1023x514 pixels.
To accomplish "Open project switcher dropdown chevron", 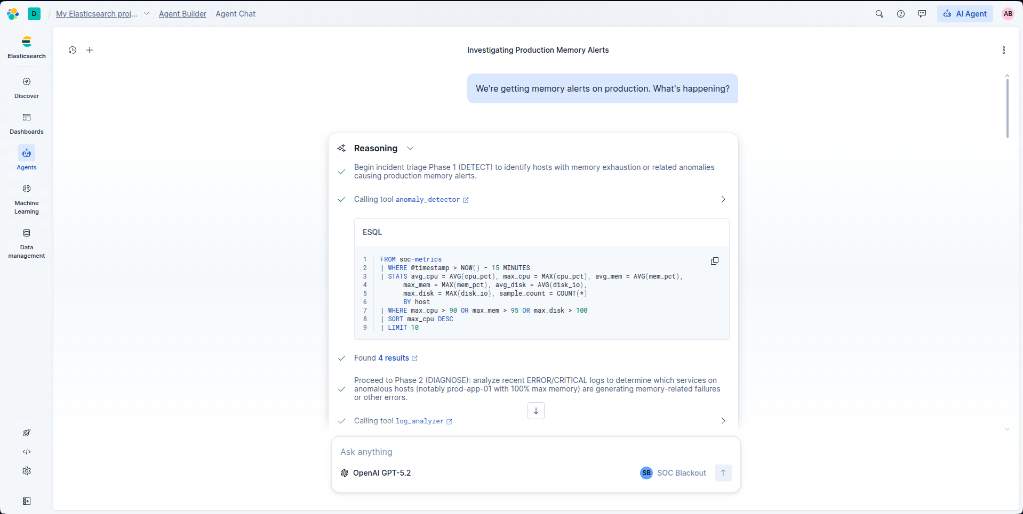I will pyautogui.click(x=147, y=14).
